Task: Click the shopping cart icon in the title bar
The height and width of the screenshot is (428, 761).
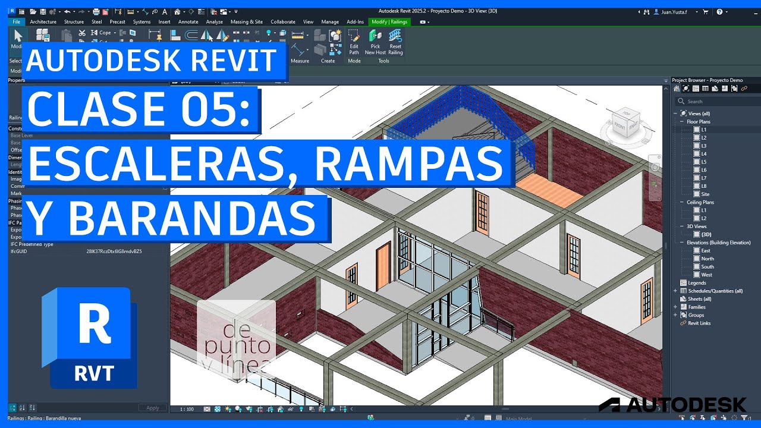Action: [706, 11]
